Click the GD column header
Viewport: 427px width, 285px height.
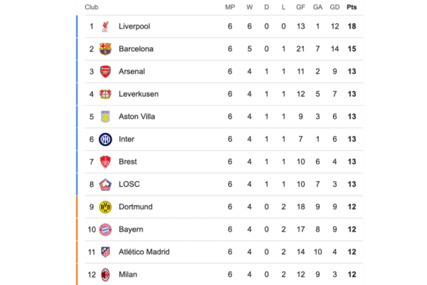click(x=334, y=7)
